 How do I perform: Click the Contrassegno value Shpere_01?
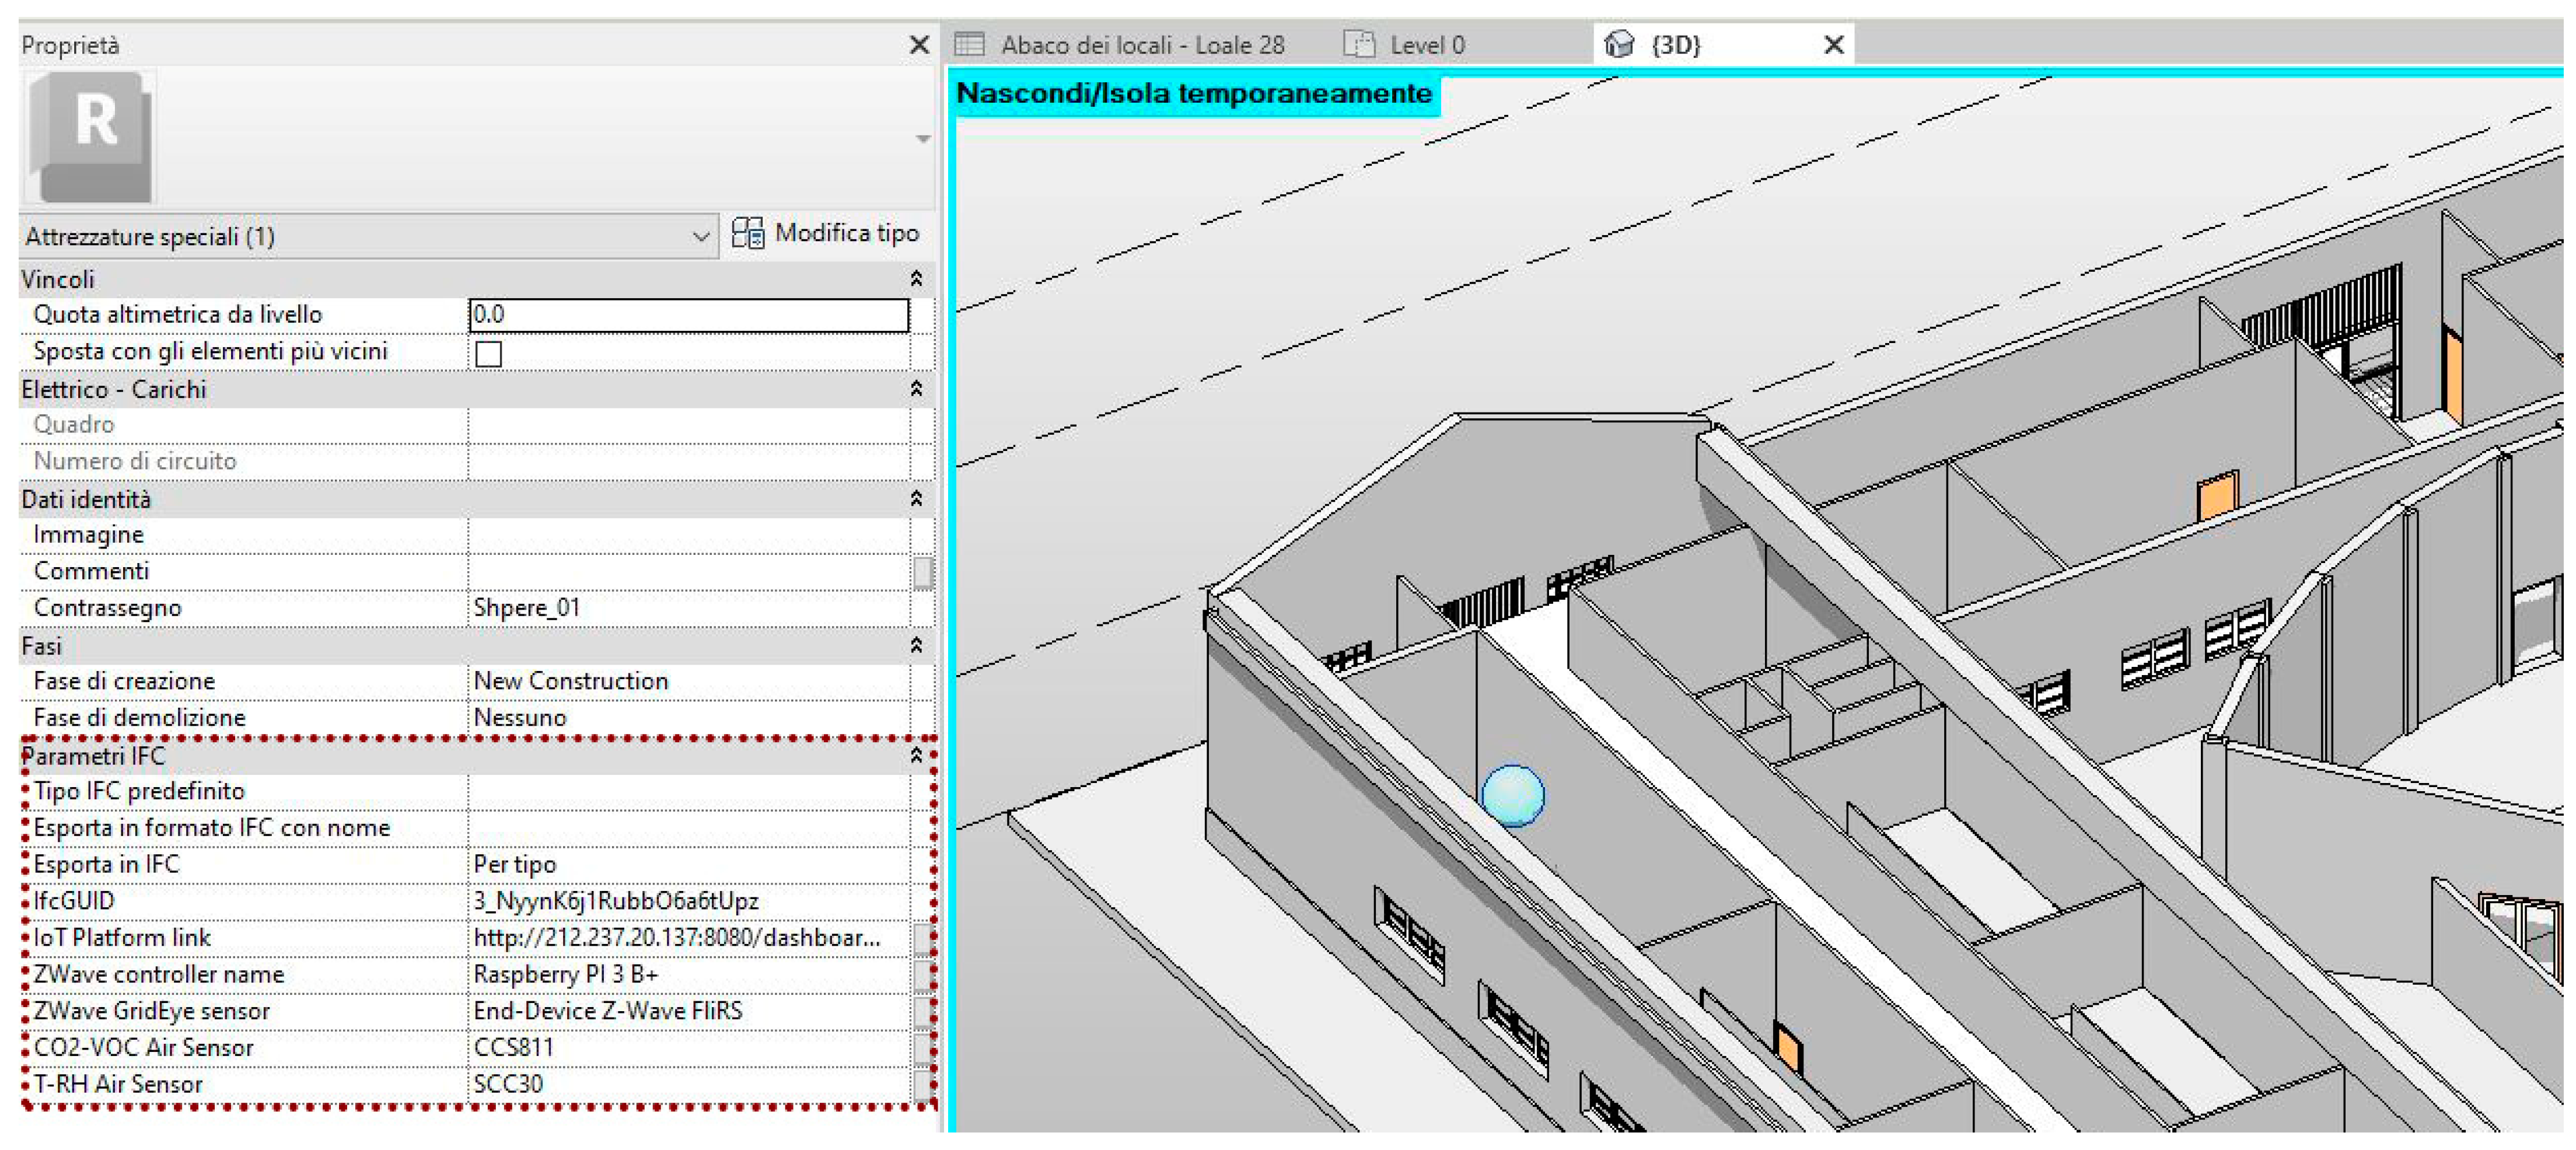coord(526,608)
